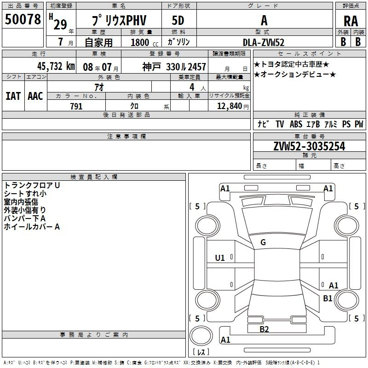Click fuel type ガソリン
Viewport: 368px width, 368px height.
coord(178,42)
